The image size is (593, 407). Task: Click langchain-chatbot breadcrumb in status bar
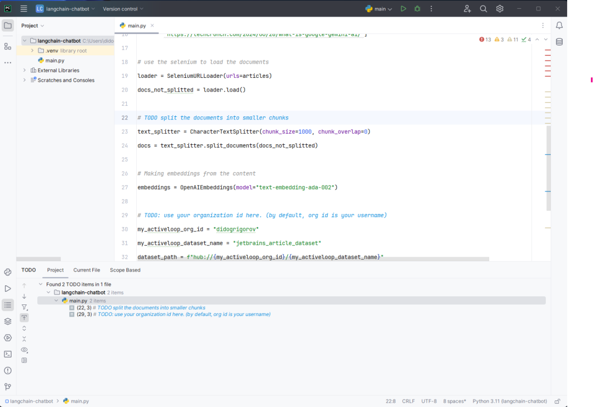29,402
